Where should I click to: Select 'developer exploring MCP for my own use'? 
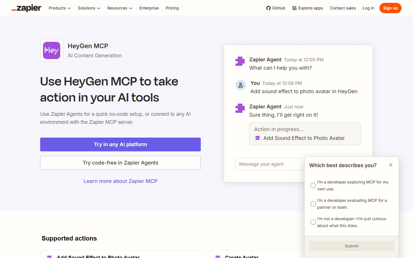point(313,185)
